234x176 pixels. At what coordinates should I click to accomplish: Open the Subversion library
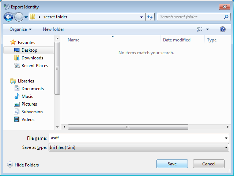pyautogui.click(x=32, y=112)
